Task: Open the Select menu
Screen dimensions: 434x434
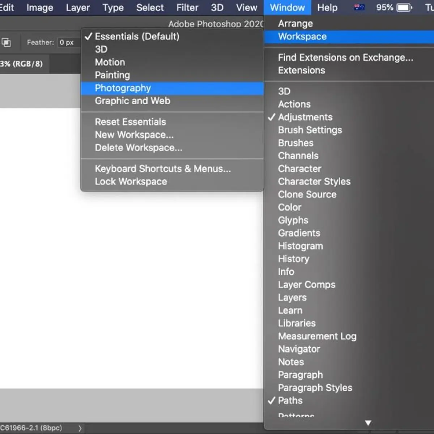Action: pos(150,8)
